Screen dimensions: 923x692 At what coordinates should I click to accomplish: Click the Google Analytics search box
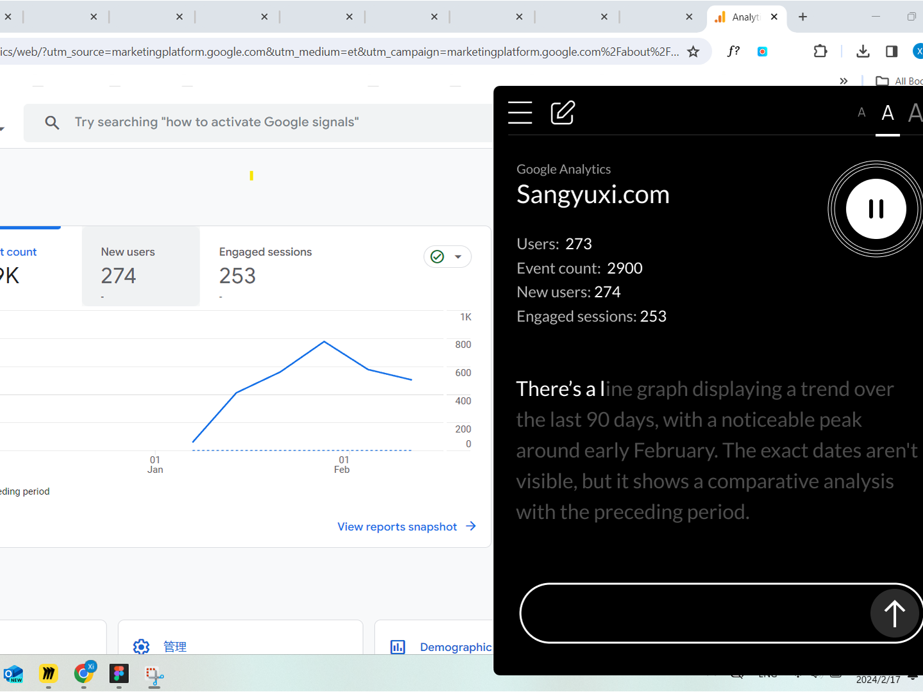click(258, 122)
